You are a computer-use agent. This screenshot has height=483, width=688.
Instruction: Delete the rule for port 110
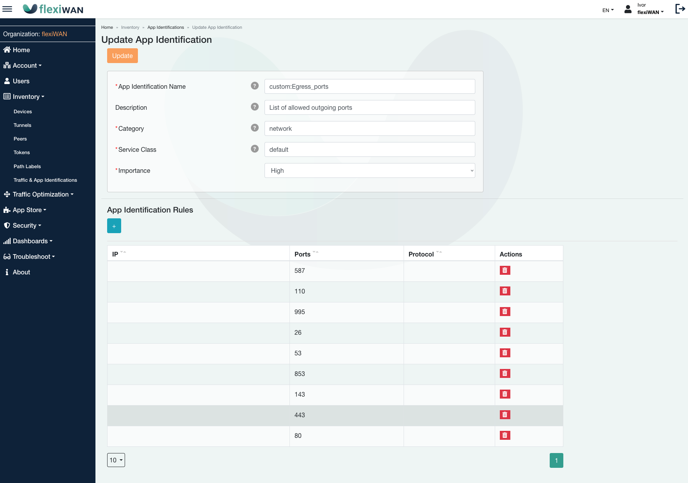505,291
